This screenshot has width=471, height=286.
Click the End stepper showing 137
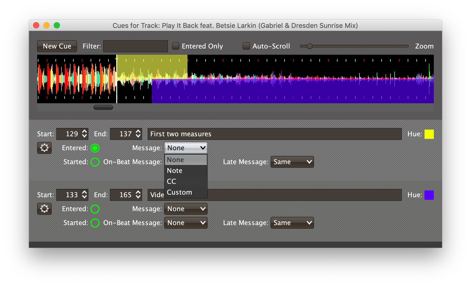[x=126, y=134]
